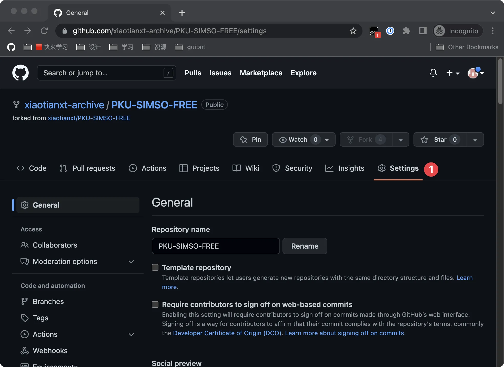Click the xiaotianxt-archive owner link

point(64,105)
